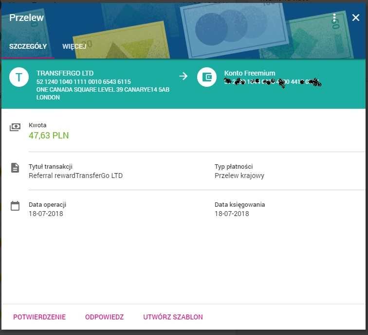Viewport: 368px width, 335px height.
Task: Click the ONE CANADA SQUARE address line
Action: [103, 90]
